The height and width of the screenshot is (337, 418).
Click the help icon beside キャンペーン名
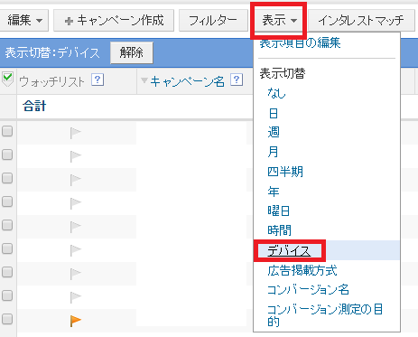pyautogui.click(x=237, y=80)
